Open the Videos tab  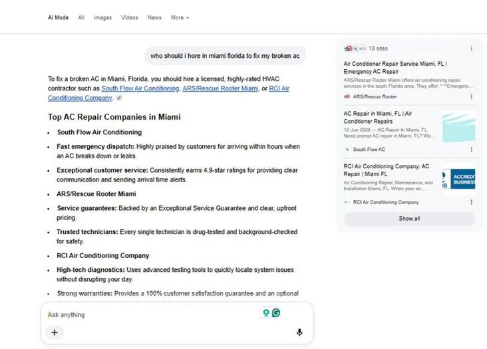[130, 18]
